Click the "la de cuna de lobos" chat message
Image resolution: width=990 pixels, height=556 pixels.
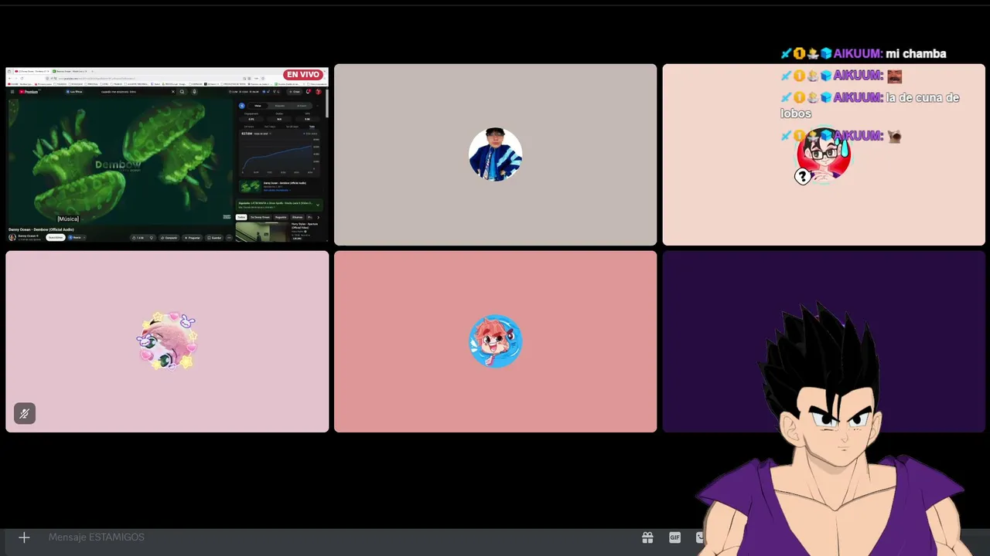(870, 106)
